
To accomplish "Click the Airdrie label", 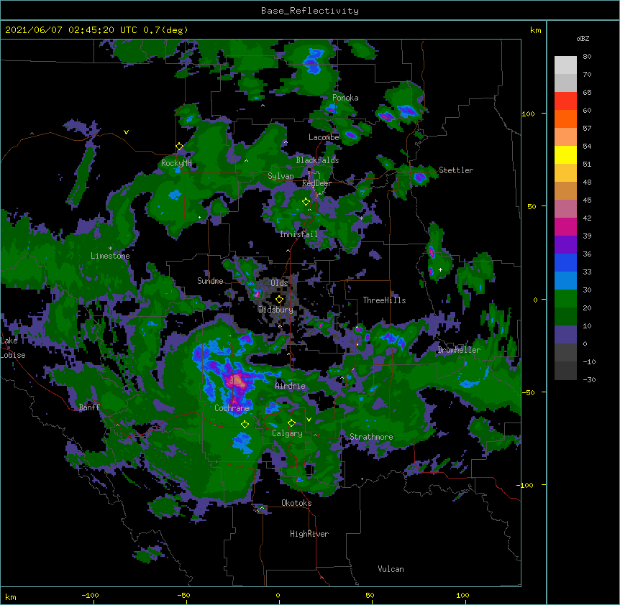I will click(291, 386).
